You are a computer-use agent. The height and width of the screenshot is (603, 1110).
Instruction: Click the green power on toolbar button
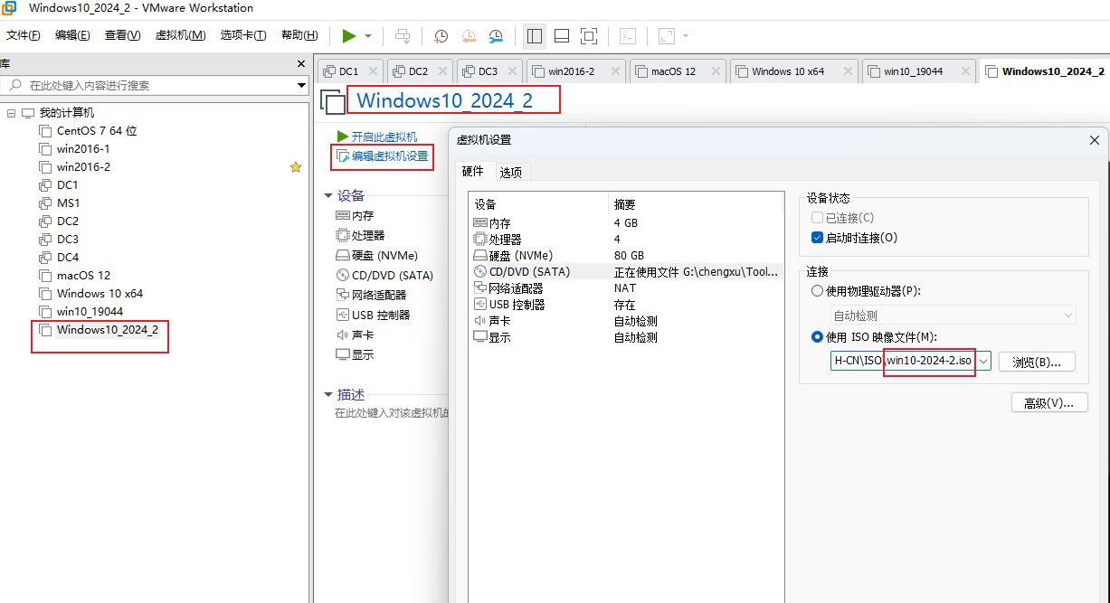click(x=349, y=36)
